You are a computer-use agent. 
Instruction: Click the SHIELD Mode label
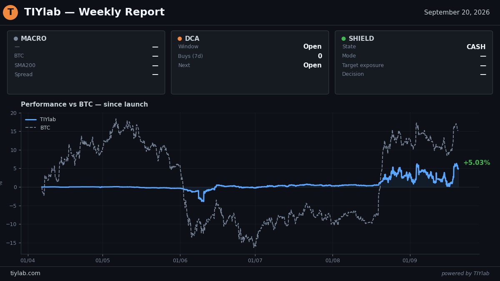(349, 56)
